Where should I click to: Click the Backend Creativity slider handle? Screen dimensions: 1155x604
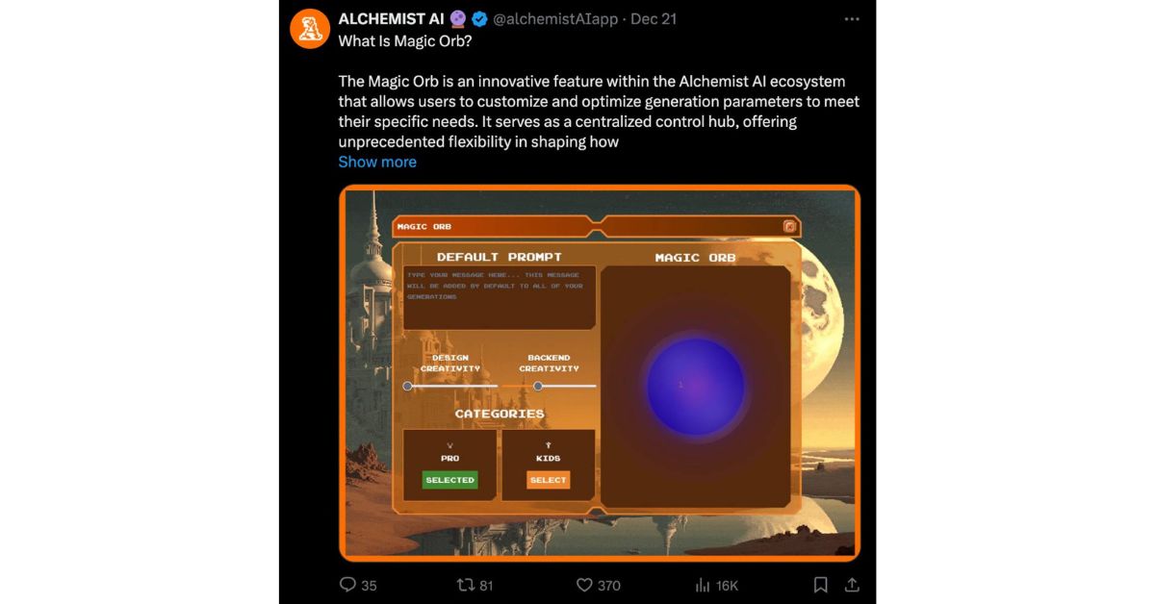(538, 386)
